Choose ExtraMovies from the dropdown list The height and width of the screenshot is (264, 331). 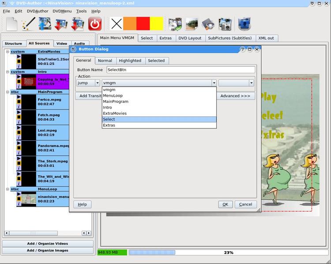click(159, 113)
